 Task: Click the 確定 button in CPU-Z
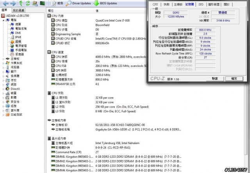tap(234, 79)
